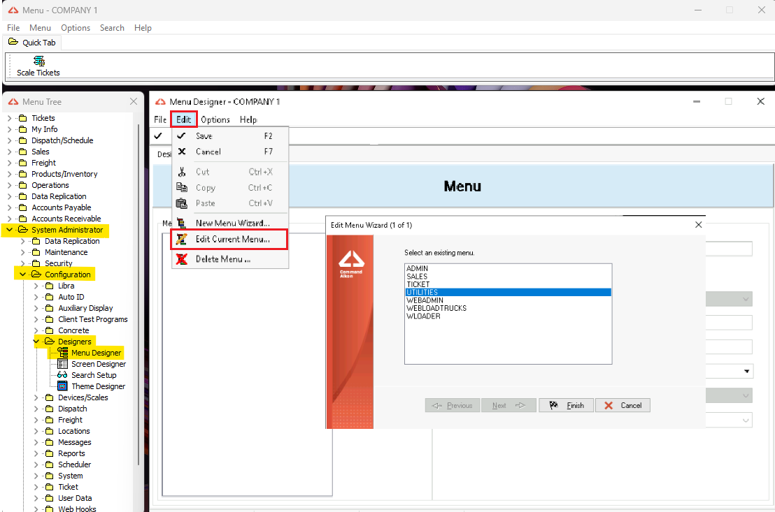This screenshot has width=775, height=512.
Task: Select Client Test Programs tree item
Action: 93,319
